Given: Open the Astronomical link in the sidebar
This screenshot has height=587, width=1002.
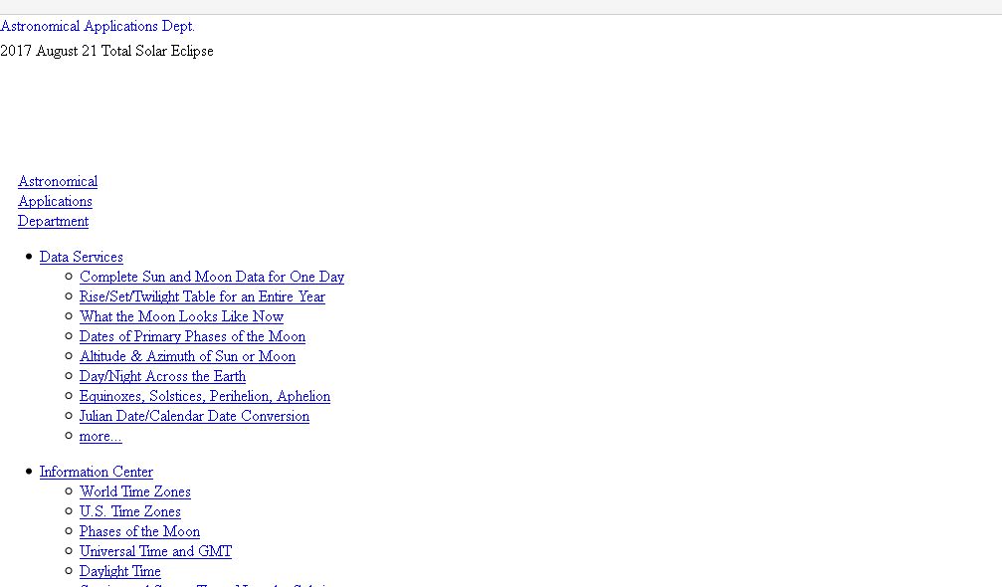Looking at the screenshot, I should coord(58,181).
